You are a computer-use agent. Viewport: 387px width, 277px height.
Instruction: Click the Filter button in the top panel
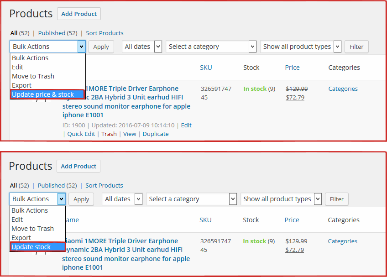point(356,47)
